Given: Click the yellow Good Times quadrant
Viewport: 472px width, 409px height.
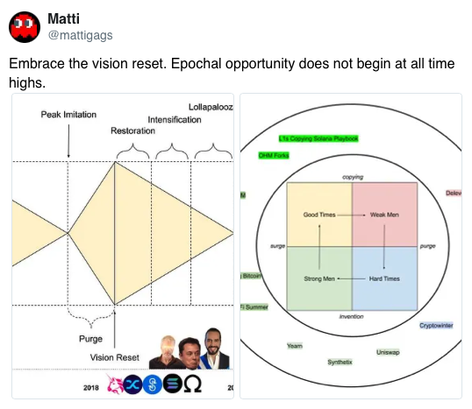Looking at the screenshot, I should pos(319,215).
